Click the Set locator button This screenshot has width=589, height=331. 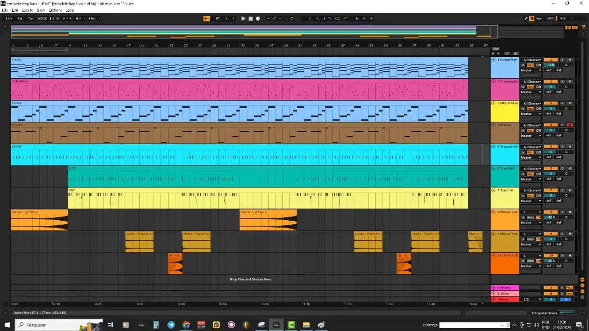[x=495, y=49]
